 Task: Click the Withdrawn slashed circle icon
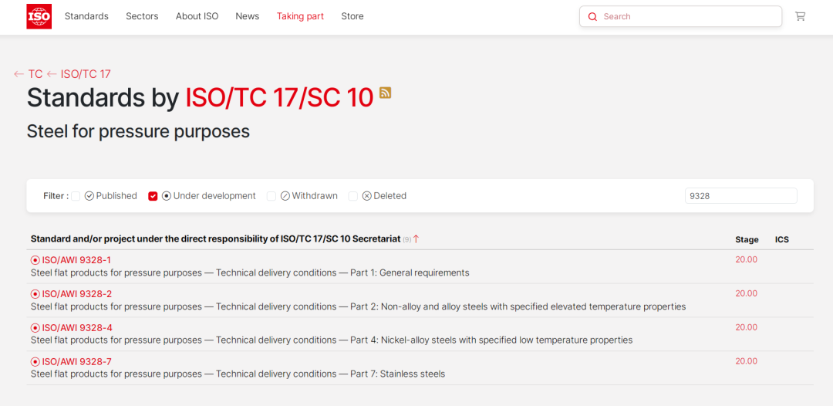[x=285, y=195]
